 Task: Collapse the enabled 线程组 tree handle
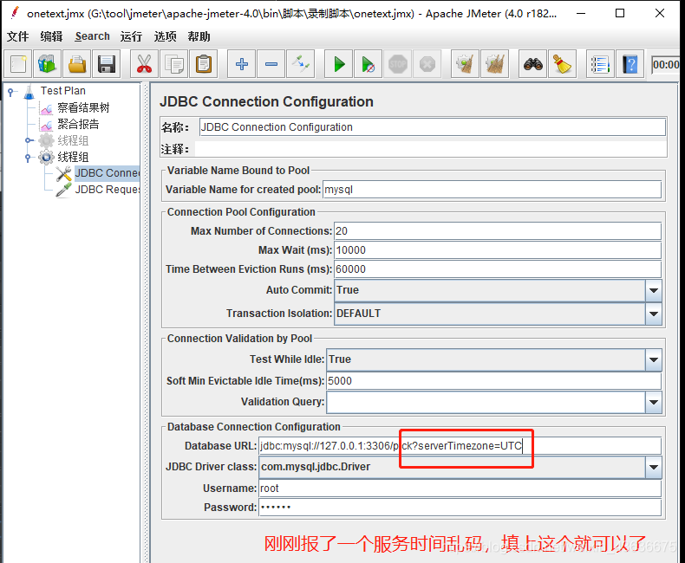(29, 157)
